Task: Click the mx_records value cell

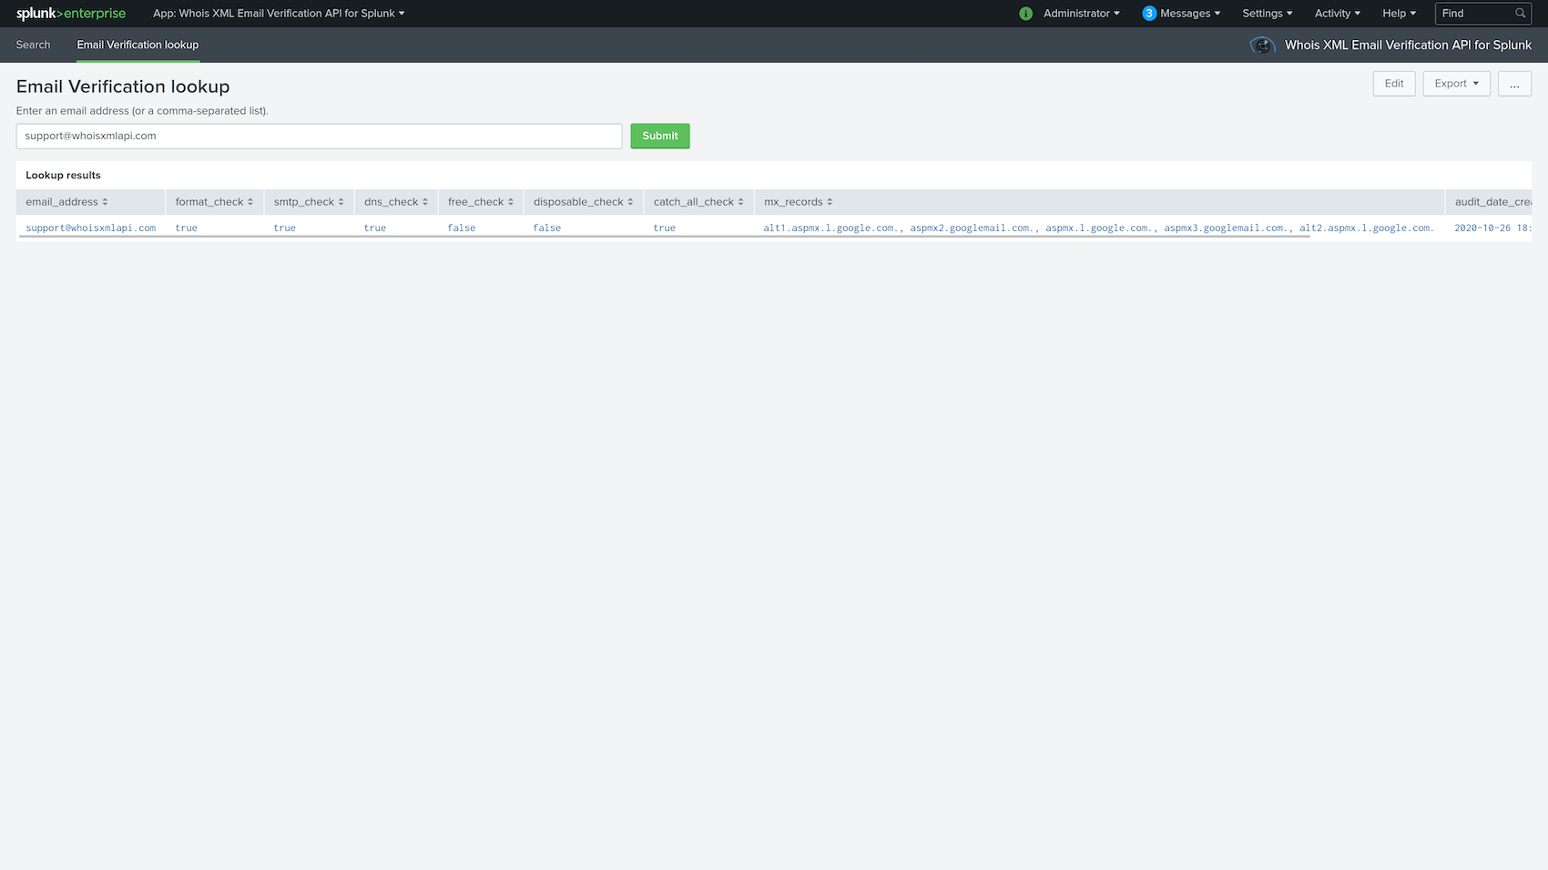Action: click(x=1098, y=228)
